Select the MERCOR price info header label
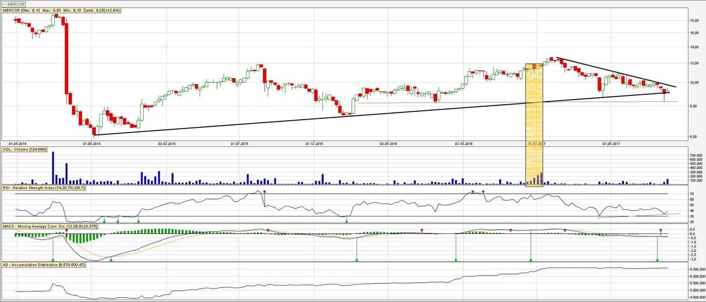 click(62, 10)
